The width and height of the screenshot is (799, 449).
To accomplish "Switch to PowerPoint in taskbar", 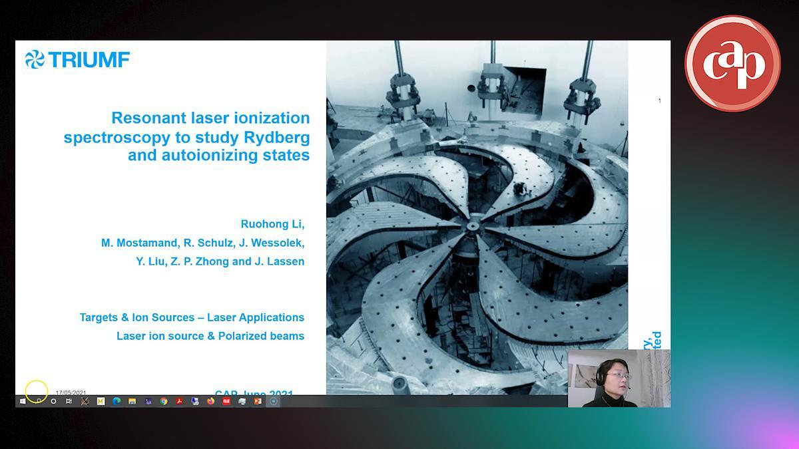I will click(258, 401).
